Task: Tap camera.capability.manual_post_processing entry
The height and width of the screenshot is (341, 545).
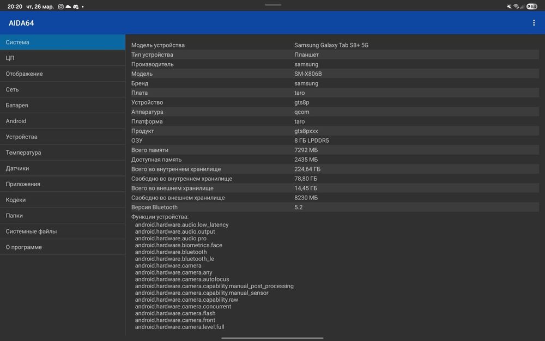Action: tap(214, 286)
